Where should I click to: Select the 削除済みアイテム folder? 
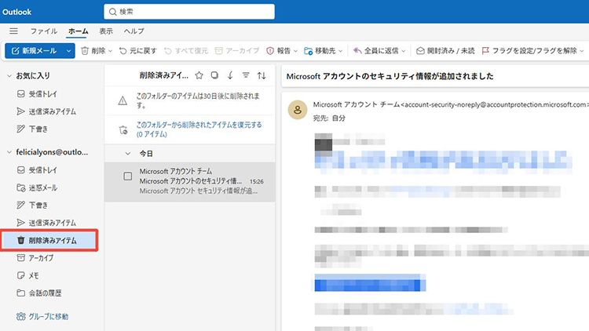pos(49,240)
